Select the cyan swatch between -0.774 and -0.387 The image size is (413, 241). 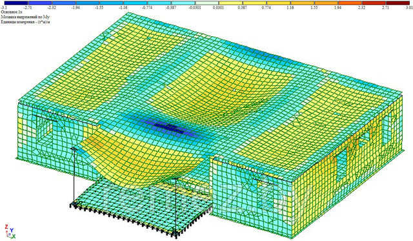point(159,3)
